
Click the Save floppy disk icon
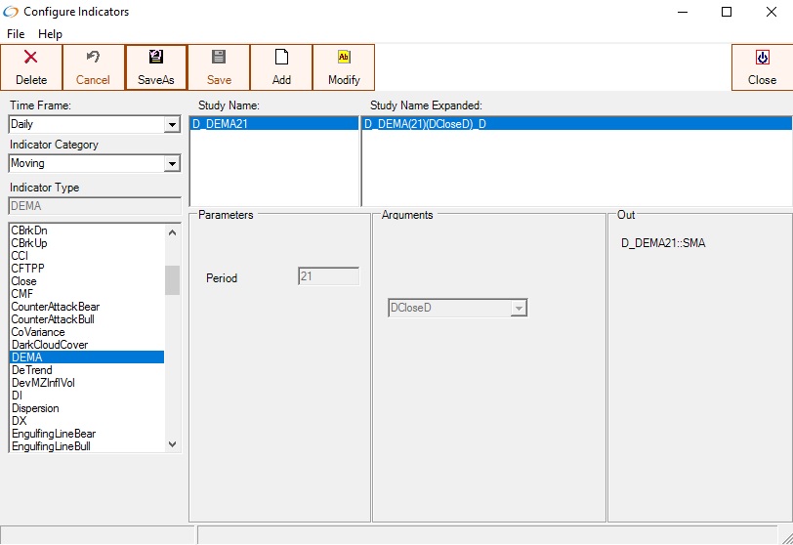pyautogui.click(x=219, y=58)
